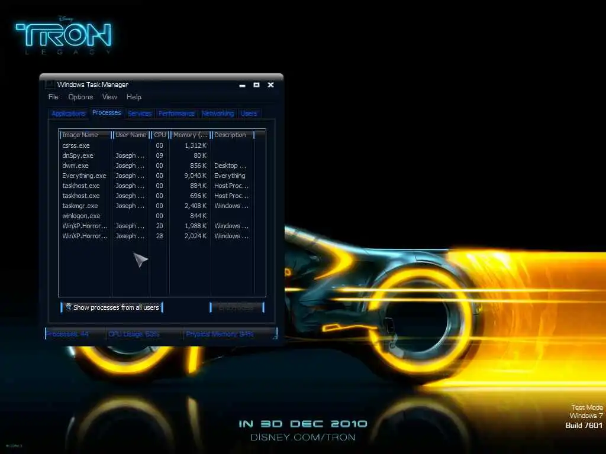Minimize the Windows Task Manager window
The image size is (606, 454).
pos(242,85)
